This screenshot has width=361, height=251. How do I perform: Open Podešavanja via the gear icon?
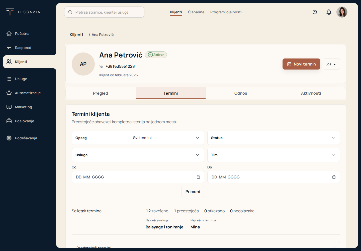pyautogui.click(x=9, y=138)
